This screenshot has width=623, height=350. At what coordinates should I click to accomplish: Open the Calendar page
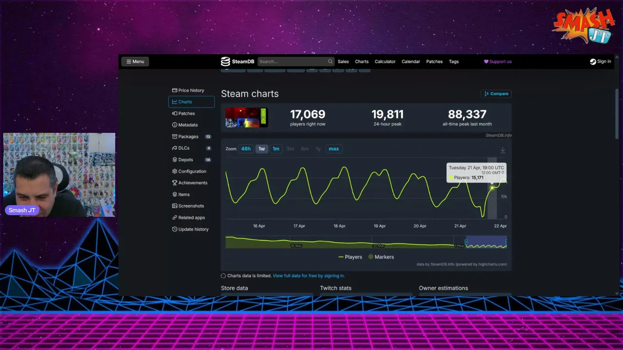click(411, 61)
